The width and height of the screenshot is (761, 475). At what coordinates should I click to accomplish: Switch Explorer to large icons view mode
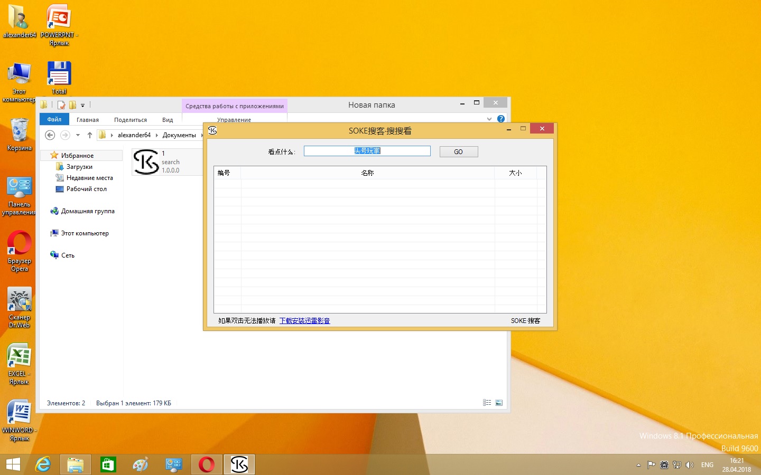click(499, 403)
